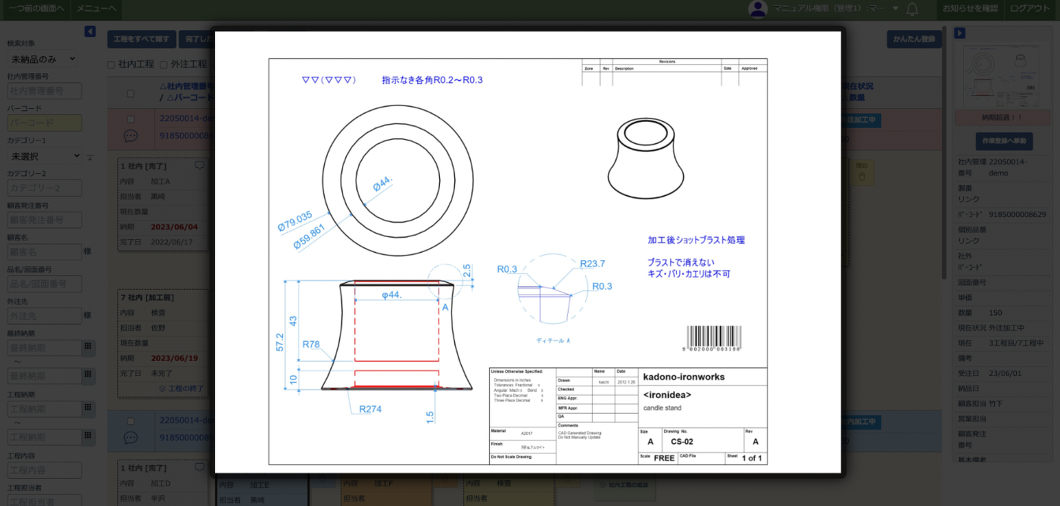This screenshot has height=506, width=1060.
Task: Click the 外注加工中 status badge in first row
Action: [861, 120]
